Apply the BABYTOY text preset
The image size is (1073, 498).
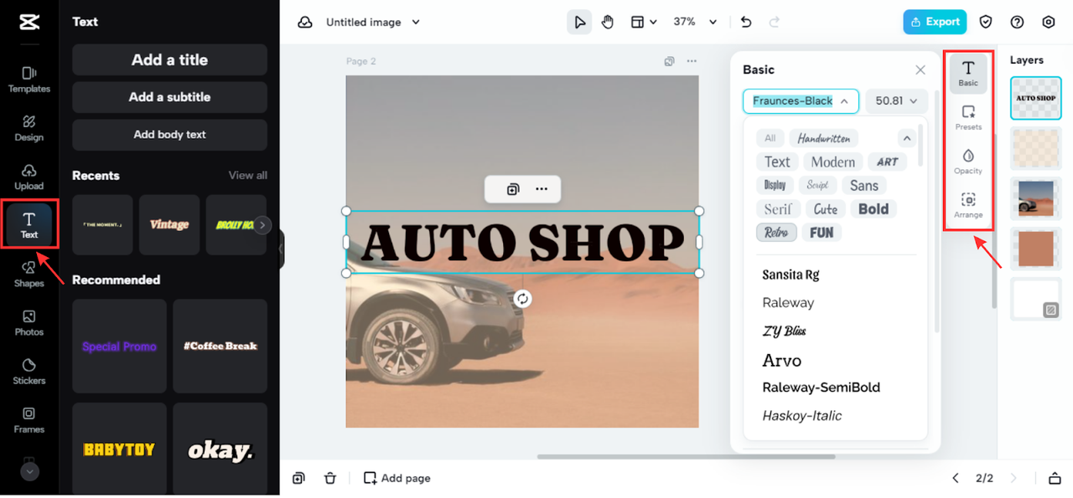(119, 449)
